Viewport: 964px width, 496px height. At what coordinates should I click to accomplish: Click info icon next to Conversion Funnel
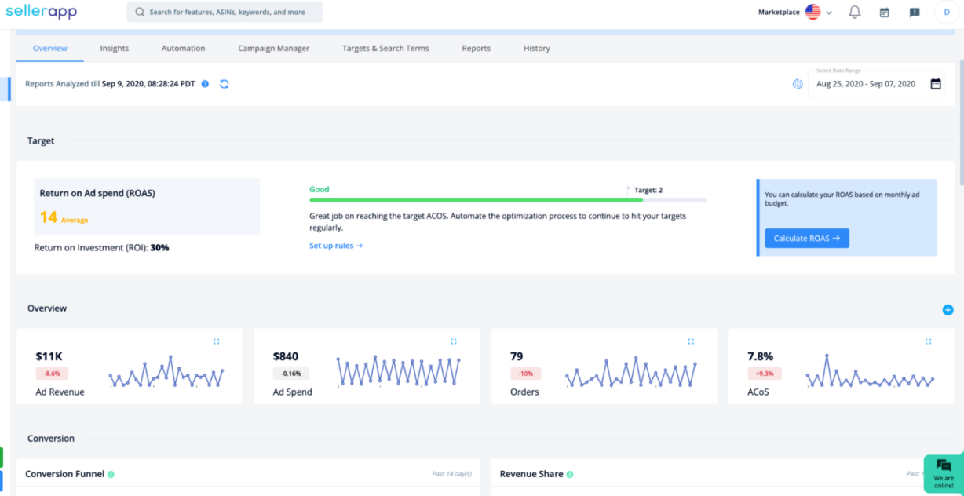[111, 475]
